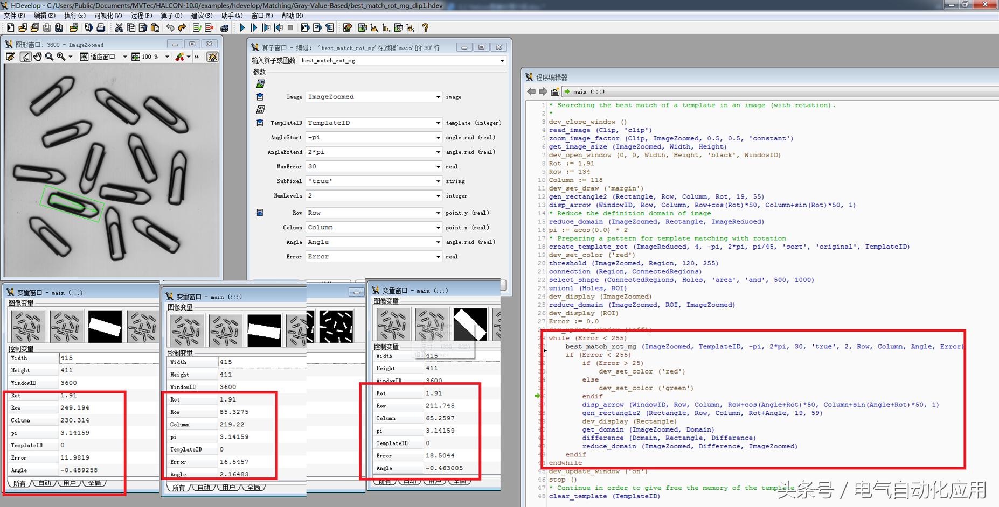The width and height of the screenshot is (999, 507).
Task: Open the 100 % zoom dropdown
Action: (166, 57)
